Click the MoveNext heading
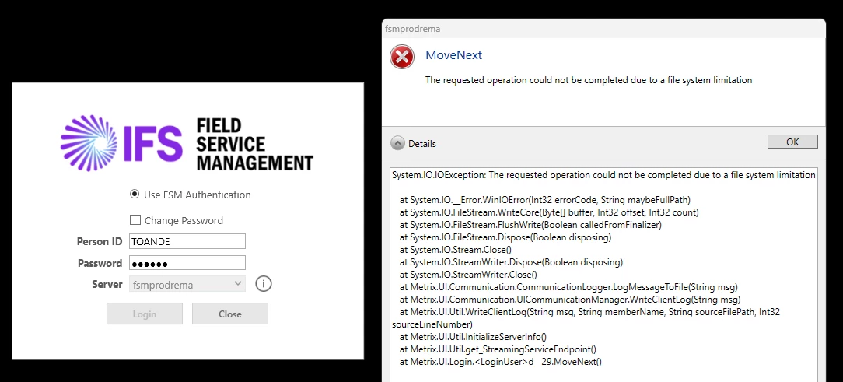Viewport: 843px width, 382px height. [453, 55]
